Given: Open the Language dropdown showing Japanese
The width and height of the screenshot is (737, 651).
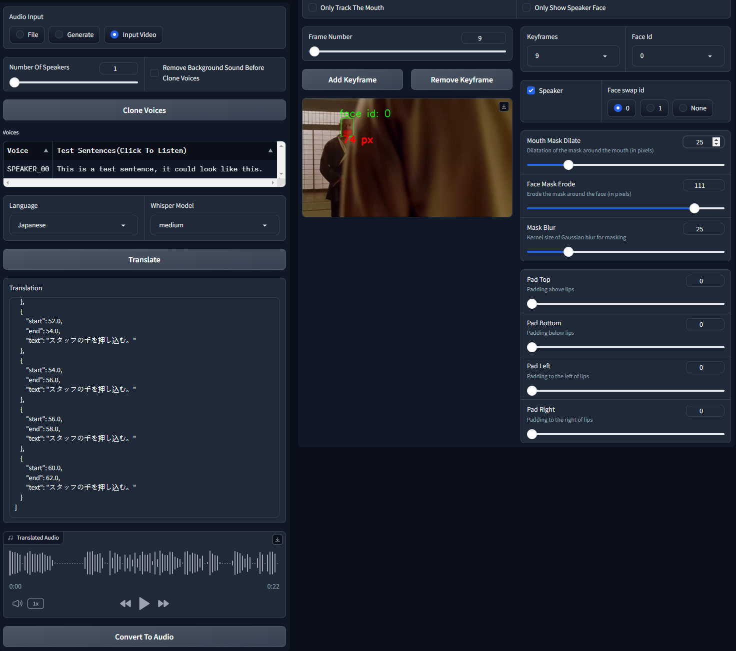Looking at the screenshot, I should (73, 225).
